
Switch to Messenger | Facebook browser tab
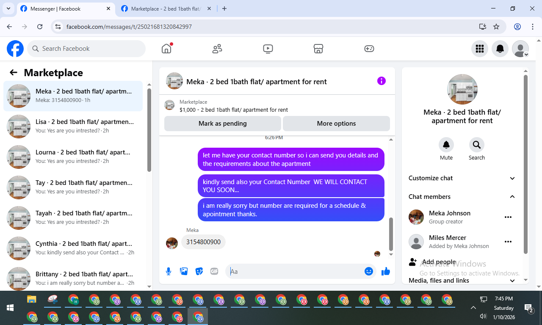[66, 8]
